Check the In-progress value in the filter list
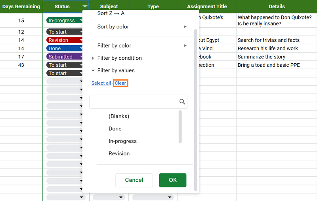Screen dimensions: 317x202 [122, 141]
